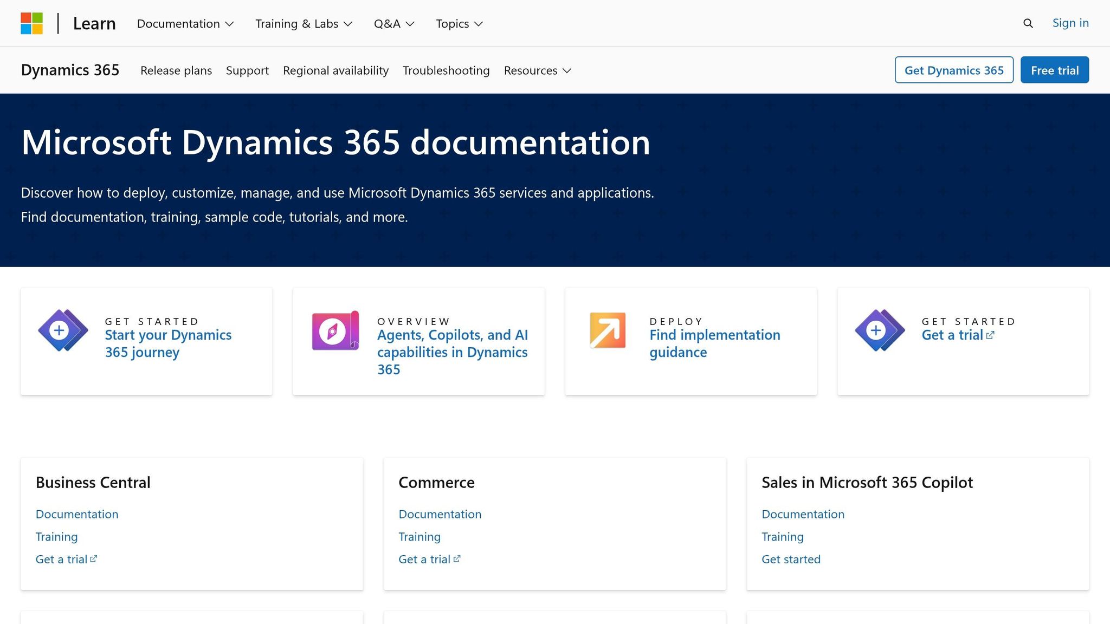Open Regional availability page
The image size is (1110, 624).
tap(335, 70)
